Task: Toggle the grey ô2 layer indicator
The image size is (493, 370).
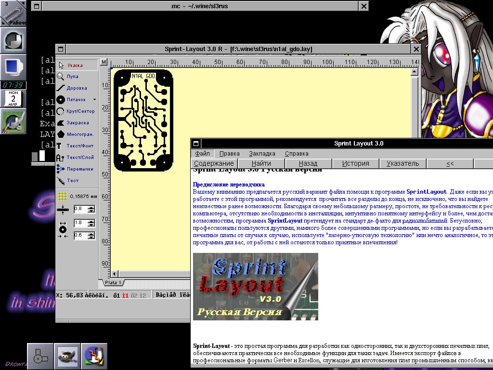Action: pos(134,295)
